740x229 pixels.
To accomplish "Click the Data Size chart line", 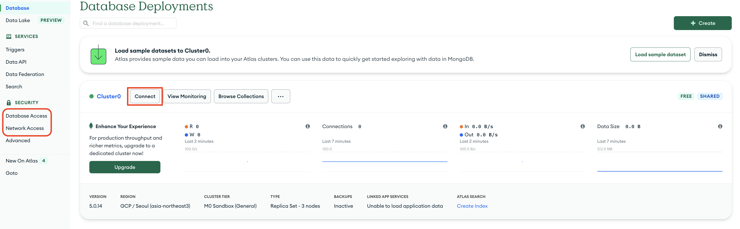I will click(660, 171).
